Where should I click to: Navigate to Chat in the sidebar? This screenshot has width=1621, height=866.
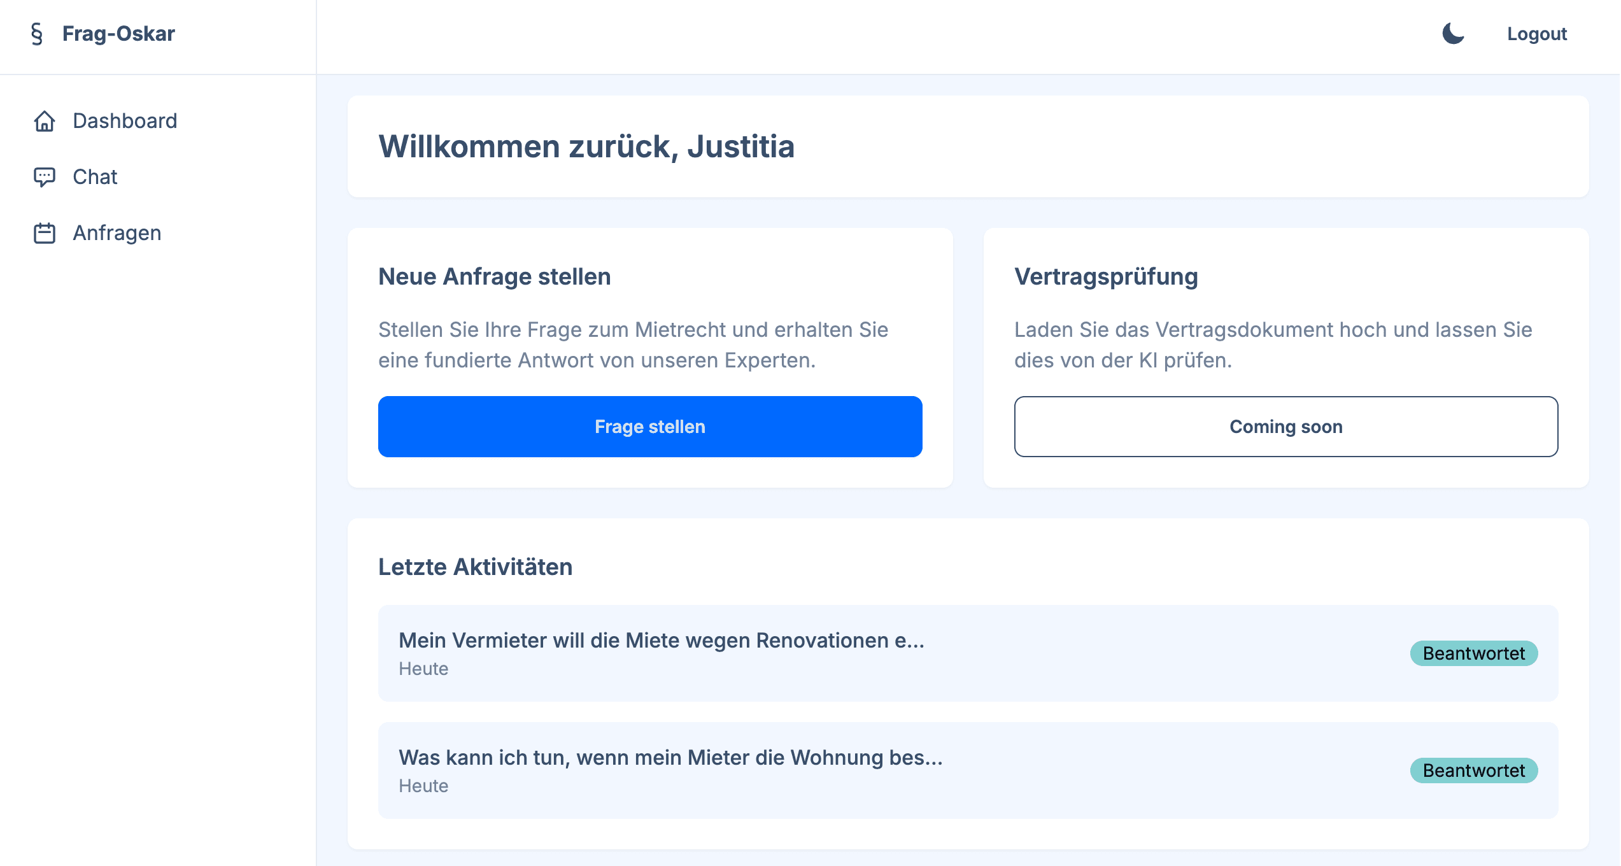(x=94, y=176)
